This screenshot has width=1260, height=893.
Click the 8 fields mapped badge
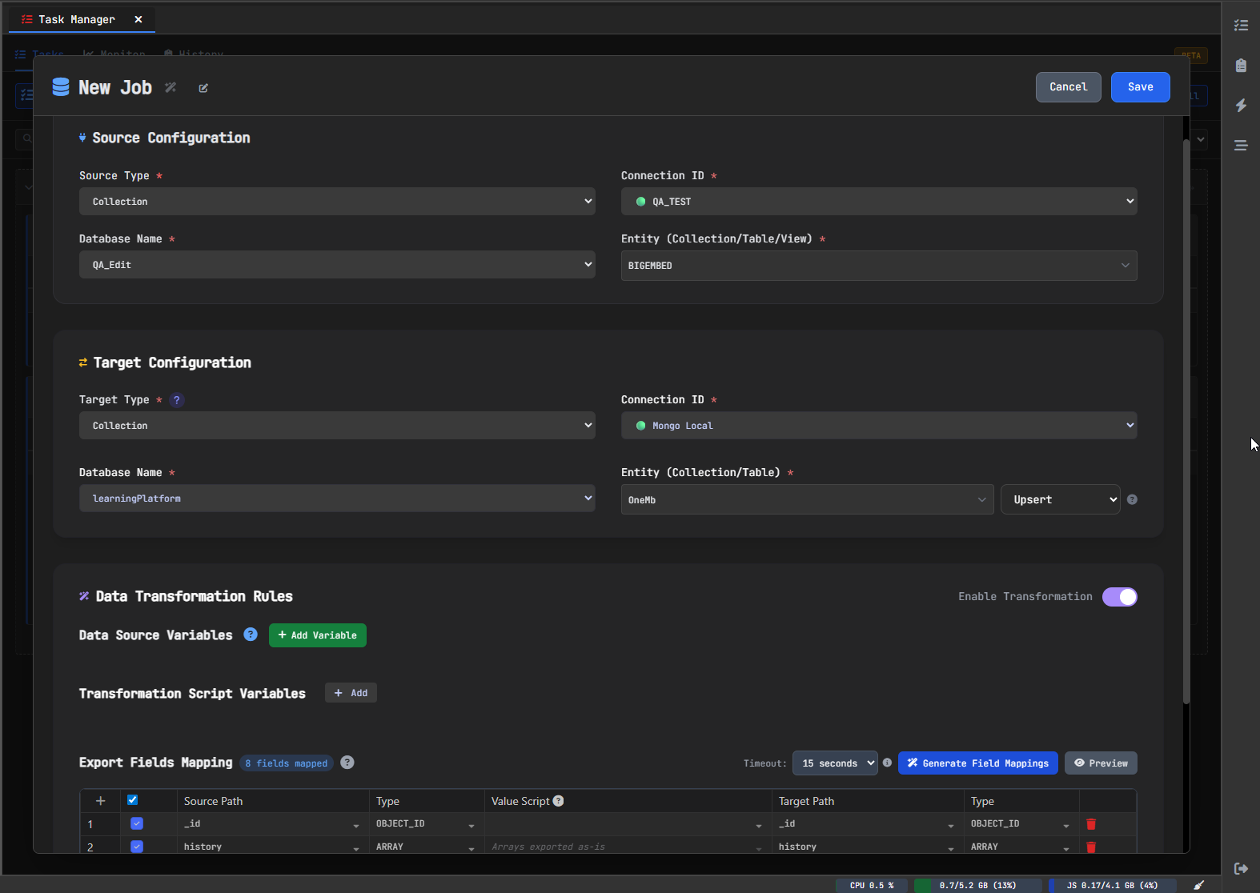[x=287, y=763]
